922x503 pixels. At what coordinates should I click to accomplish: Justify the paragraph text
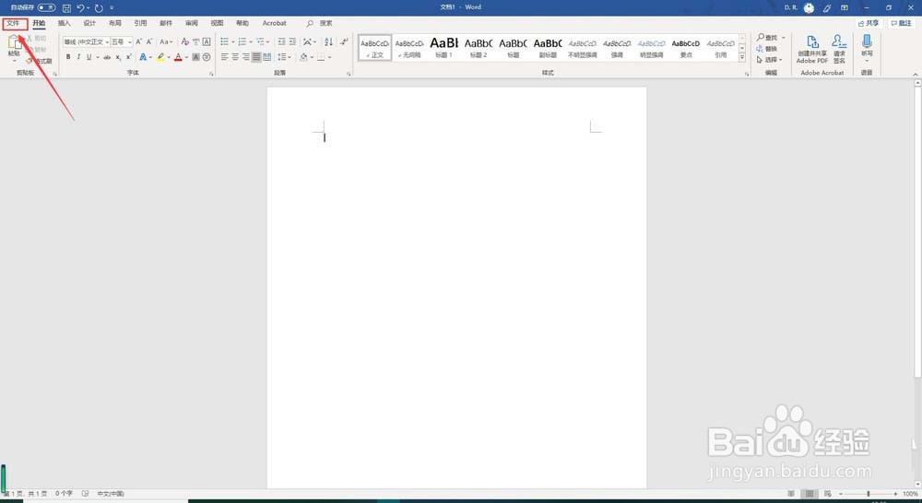[x=255, y=57]
